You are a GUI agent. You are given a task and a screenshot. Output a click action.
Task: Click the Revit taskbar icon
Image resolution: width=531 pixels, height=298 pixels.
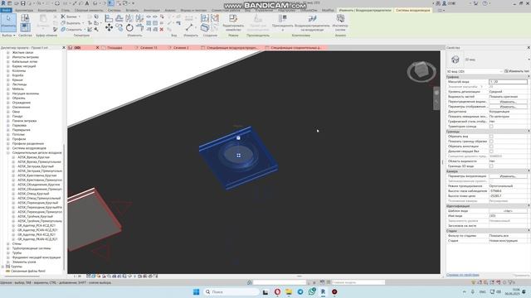click(x=323, y=291)
